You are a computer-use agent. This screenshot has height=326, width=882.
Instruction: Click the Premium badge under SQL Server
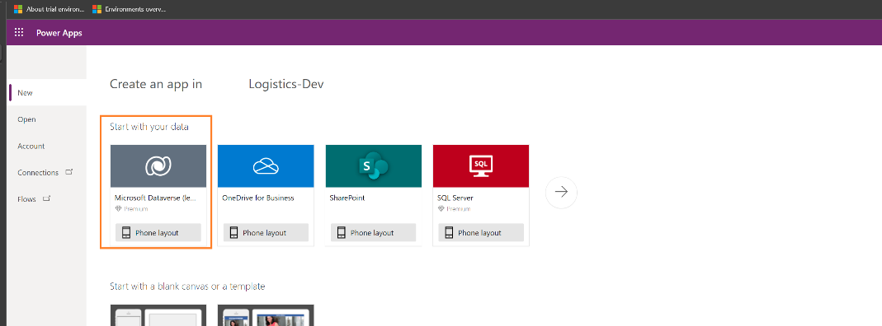pos(454,208)
